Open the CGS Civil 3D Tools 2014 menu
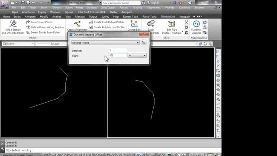Viewport: 277px width, 156px height. tap(91, 12)
